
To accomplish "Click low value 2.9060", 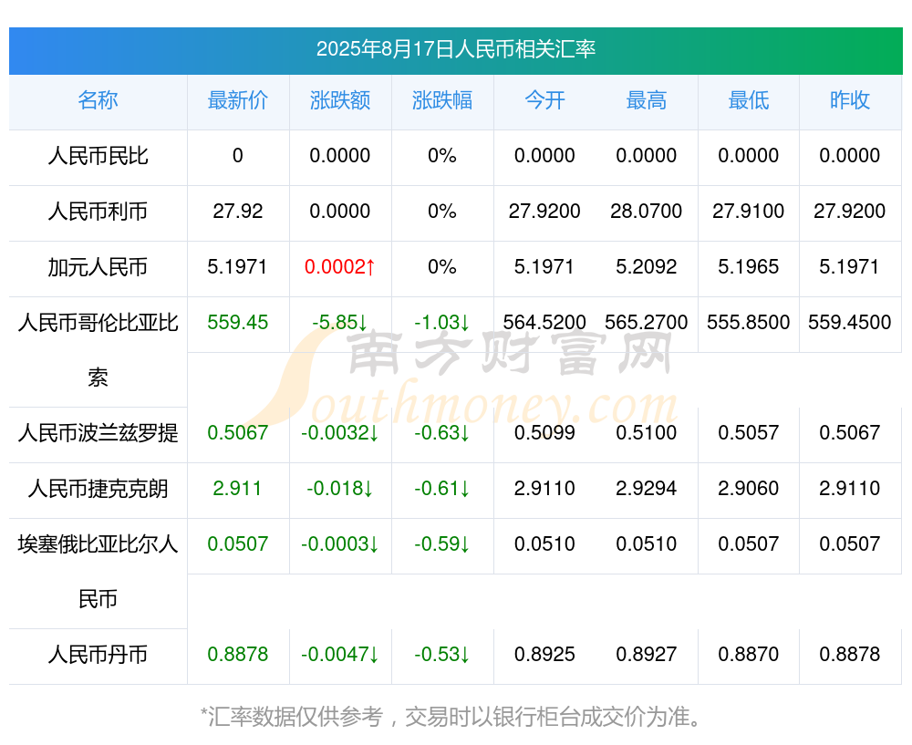I will coord(749,489).
